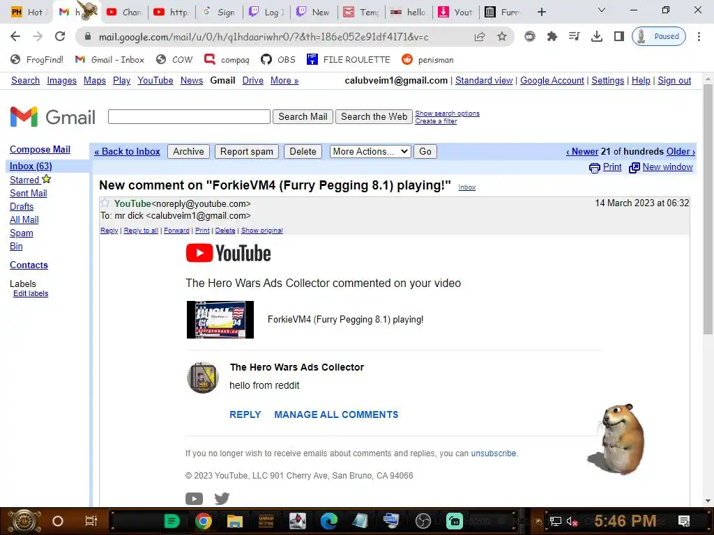Viewport: 714px width, 535px height.
Task: Open Spam folder
Action: tap(22, 233)
